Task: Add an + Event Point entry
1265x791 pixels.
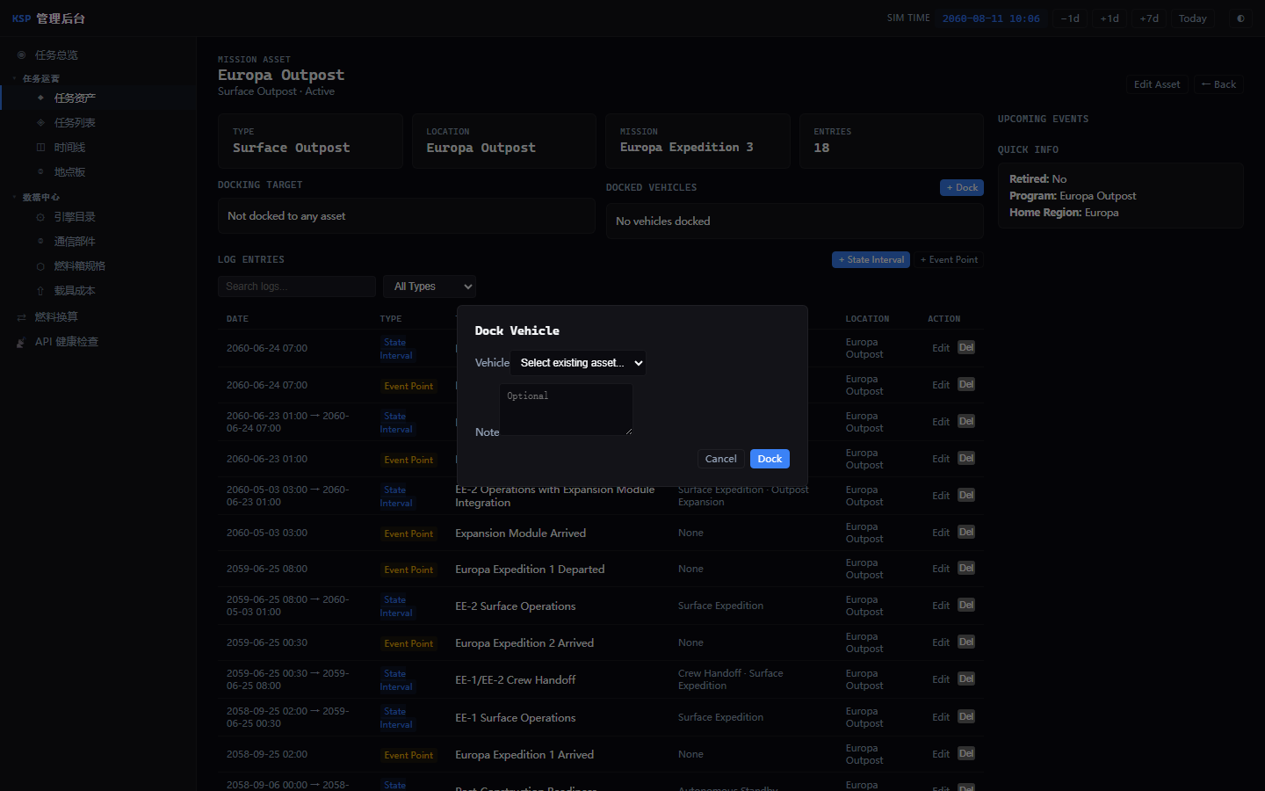Action: pyautogui.click(x=949, y=259)
